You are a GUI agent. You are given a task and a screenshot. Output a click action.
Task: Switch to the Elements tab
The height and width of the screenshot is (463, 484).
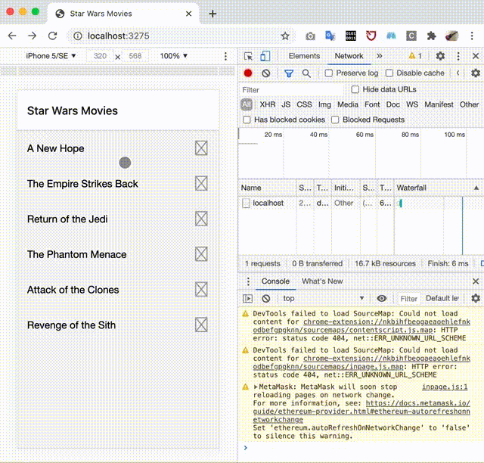304,56
